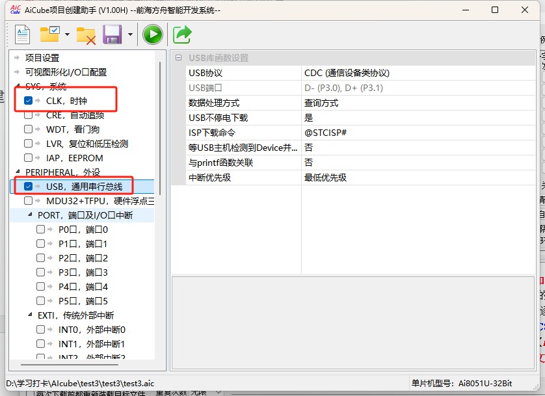Click the arrow icon beside 可视图形化I/O口配置
Screen dimensions: 545x396
[x=17, y=72]
